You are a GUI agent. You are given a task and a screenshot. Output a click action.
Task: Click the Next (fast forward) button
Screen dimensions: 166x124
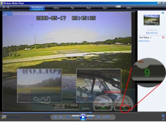[90, 117]
